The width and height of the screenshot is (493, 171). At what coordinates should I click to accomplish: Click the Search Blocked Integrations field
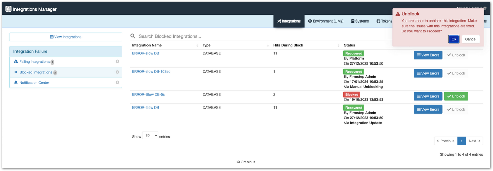(x=263, y=36)
